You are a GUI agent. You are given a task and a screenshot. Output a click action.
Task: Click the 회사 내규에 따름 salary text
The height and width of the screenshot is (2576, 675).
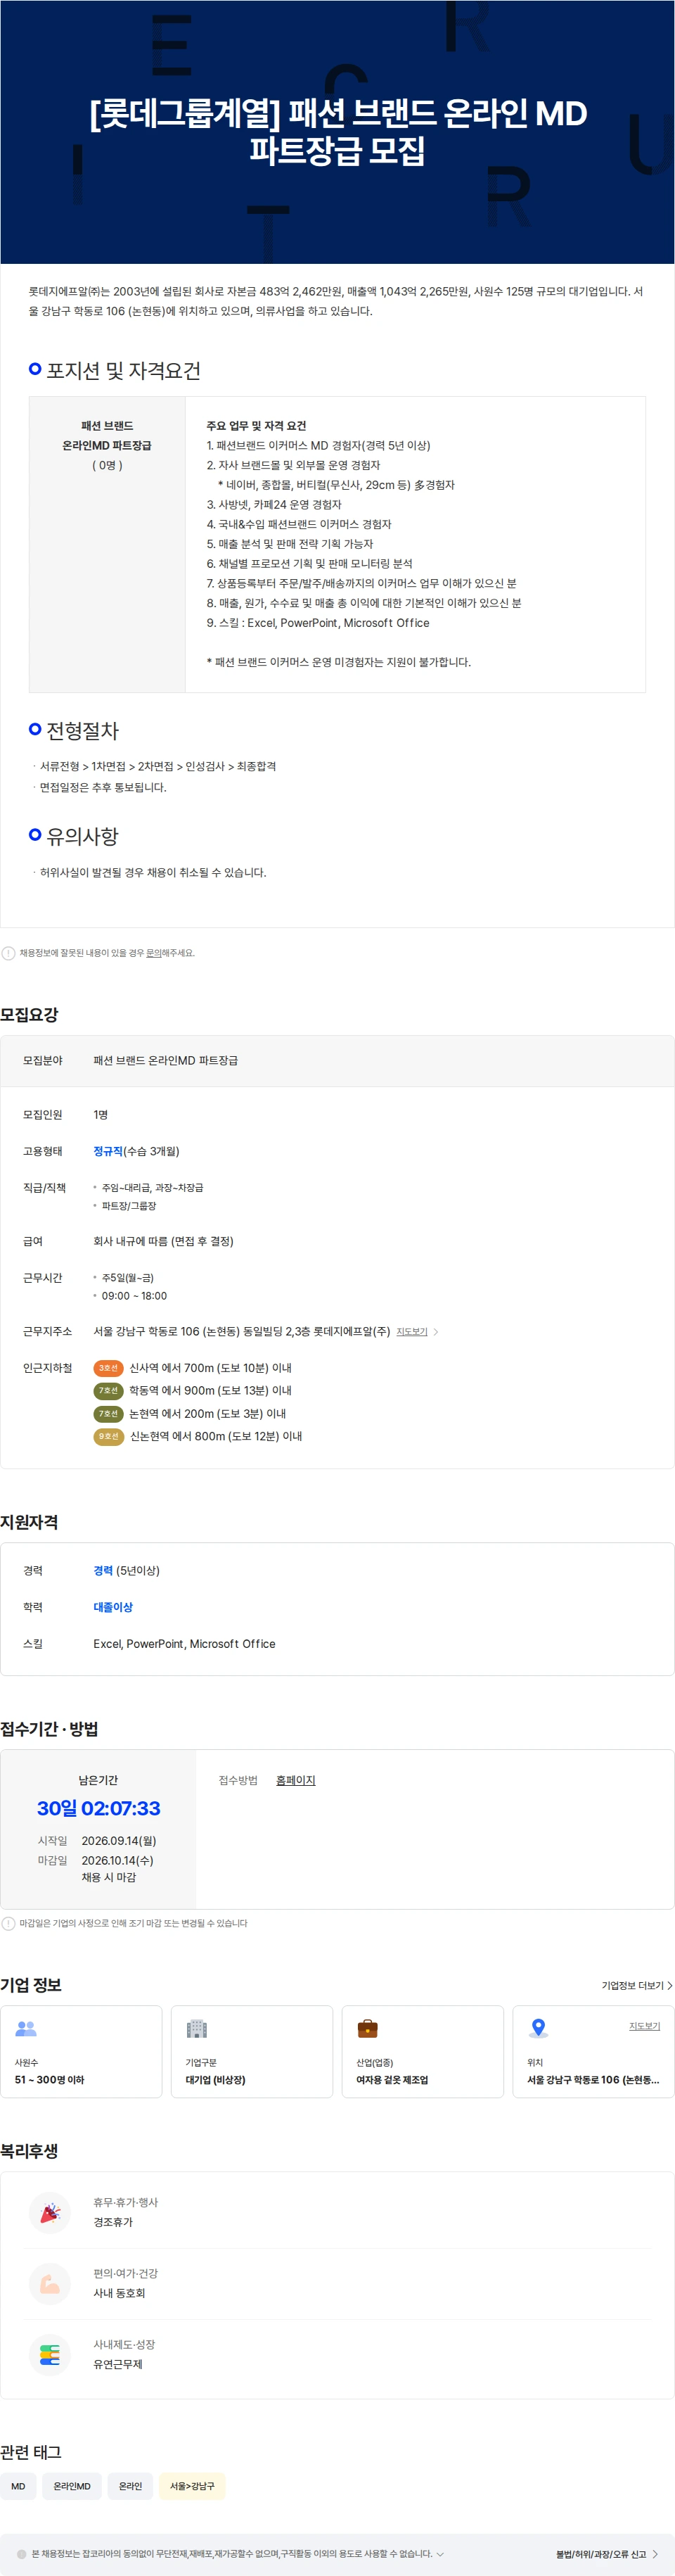coord(163,1241)
